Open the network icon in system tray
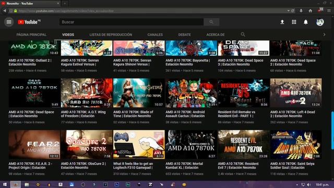Screen dimensions: 334x188 (303, 184)
